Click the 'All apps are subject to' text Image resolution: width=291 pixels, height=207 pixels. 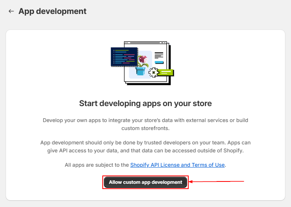[x=97, y=165]
